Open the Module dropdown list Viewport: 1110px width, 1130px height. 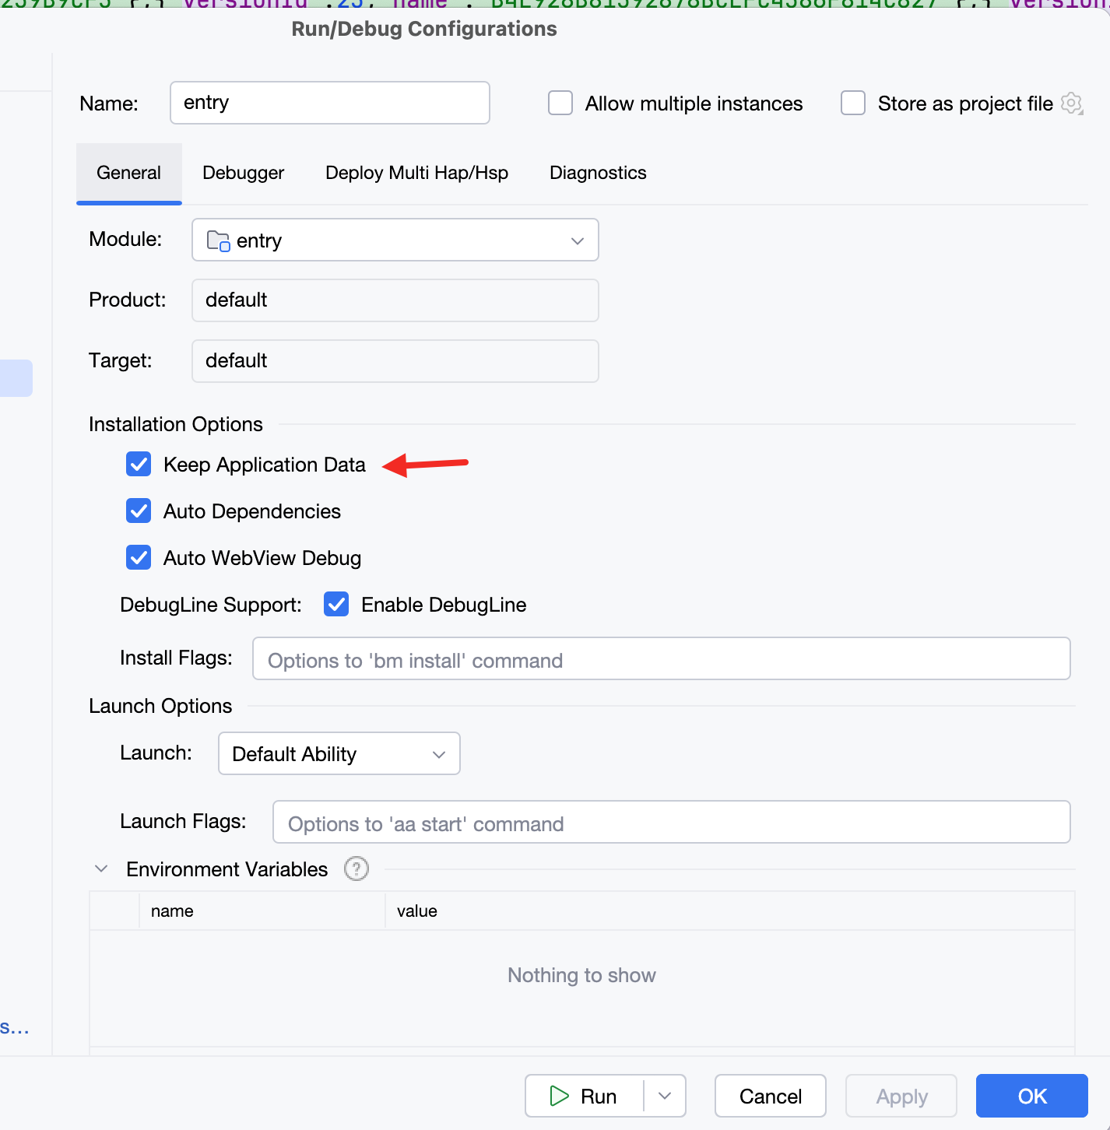tap(577, 240)
